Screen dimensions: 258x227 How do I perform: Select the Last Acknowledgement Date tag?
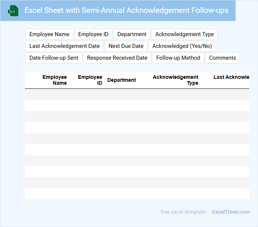[64, 46]
